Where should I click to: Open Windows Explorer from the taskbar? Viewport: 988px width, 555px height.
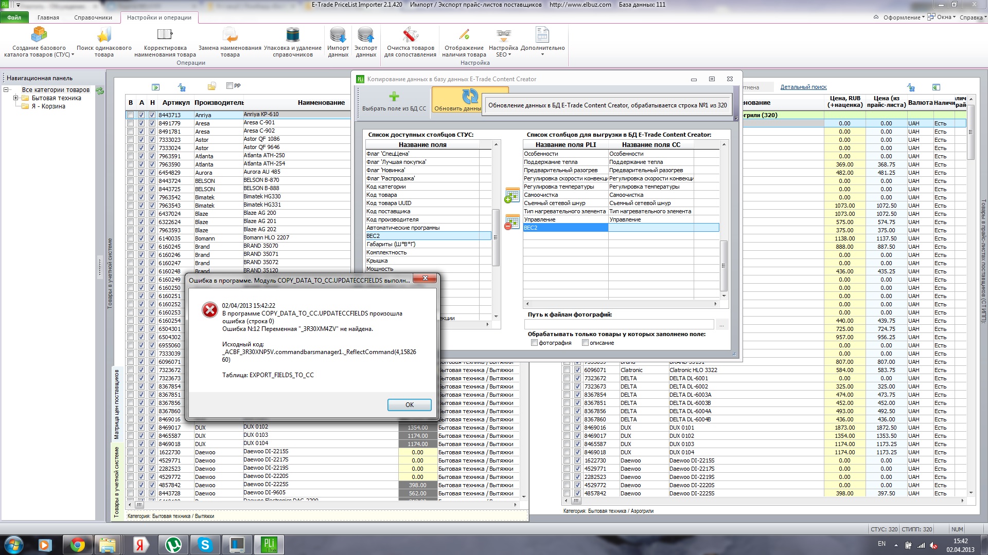[108, 545]
